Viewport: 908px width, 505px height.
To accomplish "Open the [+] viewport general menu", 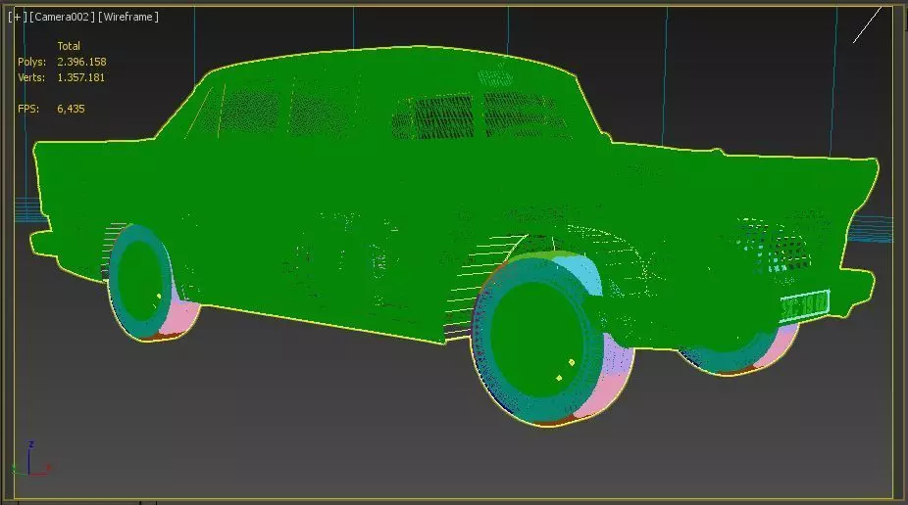I will 18,17.
